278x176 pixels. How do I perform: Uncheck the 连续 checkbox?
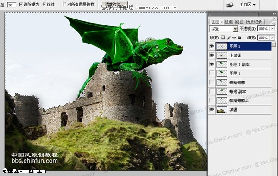pyautogui.click(x=44, y=4)
